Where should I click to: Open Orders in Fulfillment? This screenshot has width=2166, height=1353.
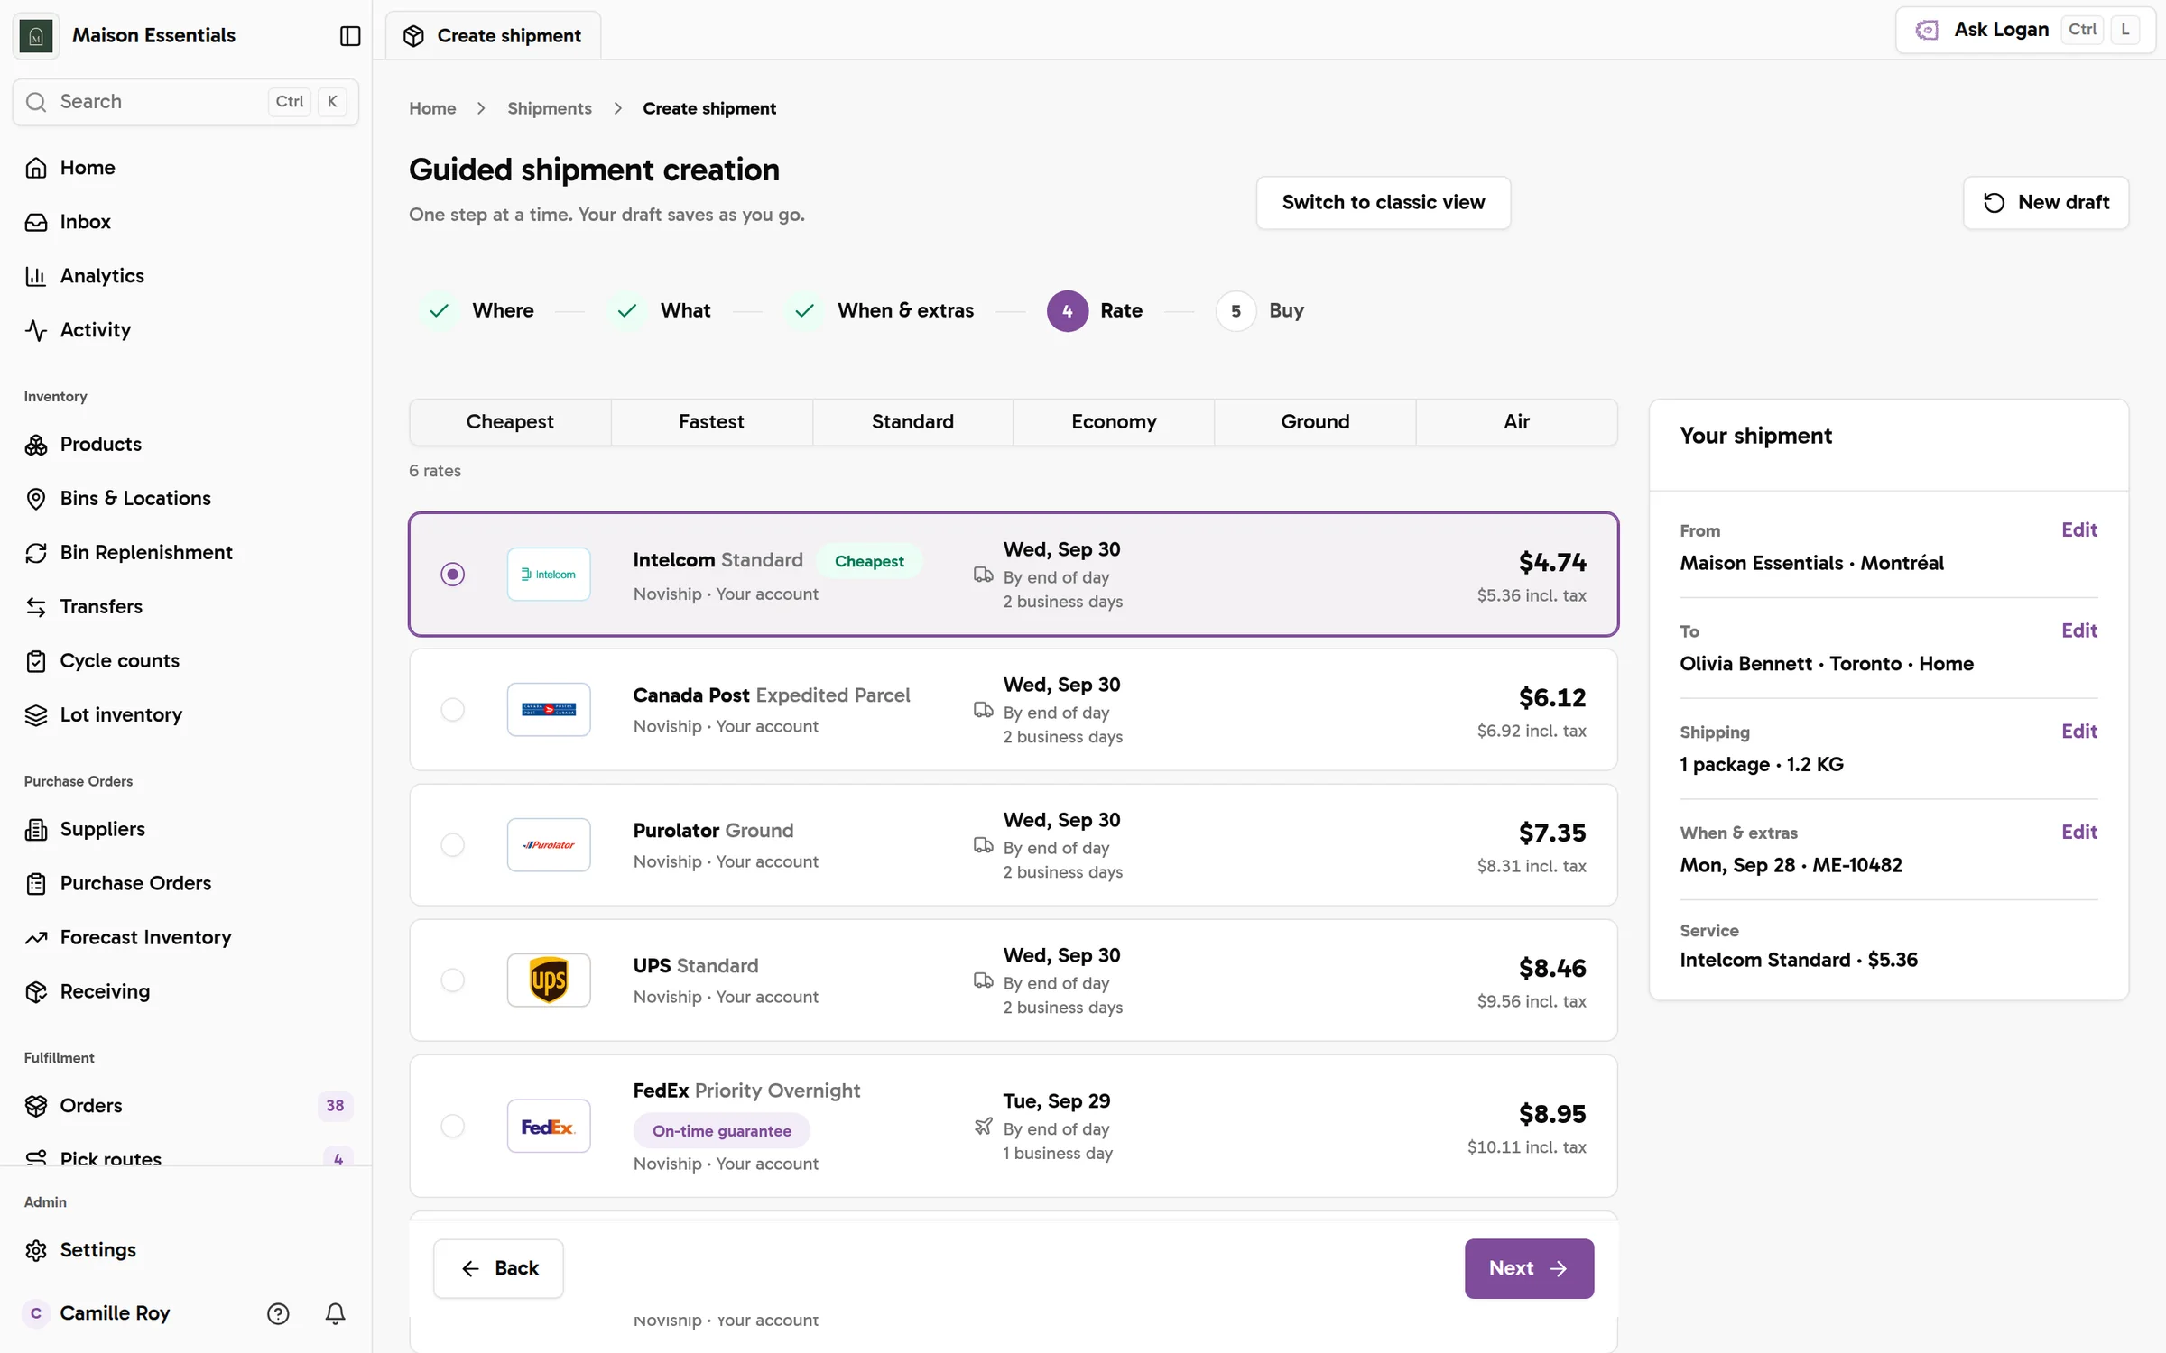(90, 1105)
